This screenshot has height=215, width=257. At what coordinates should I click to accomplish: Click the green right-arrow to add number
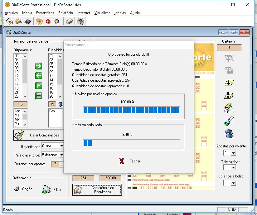[x=39, y=66]
